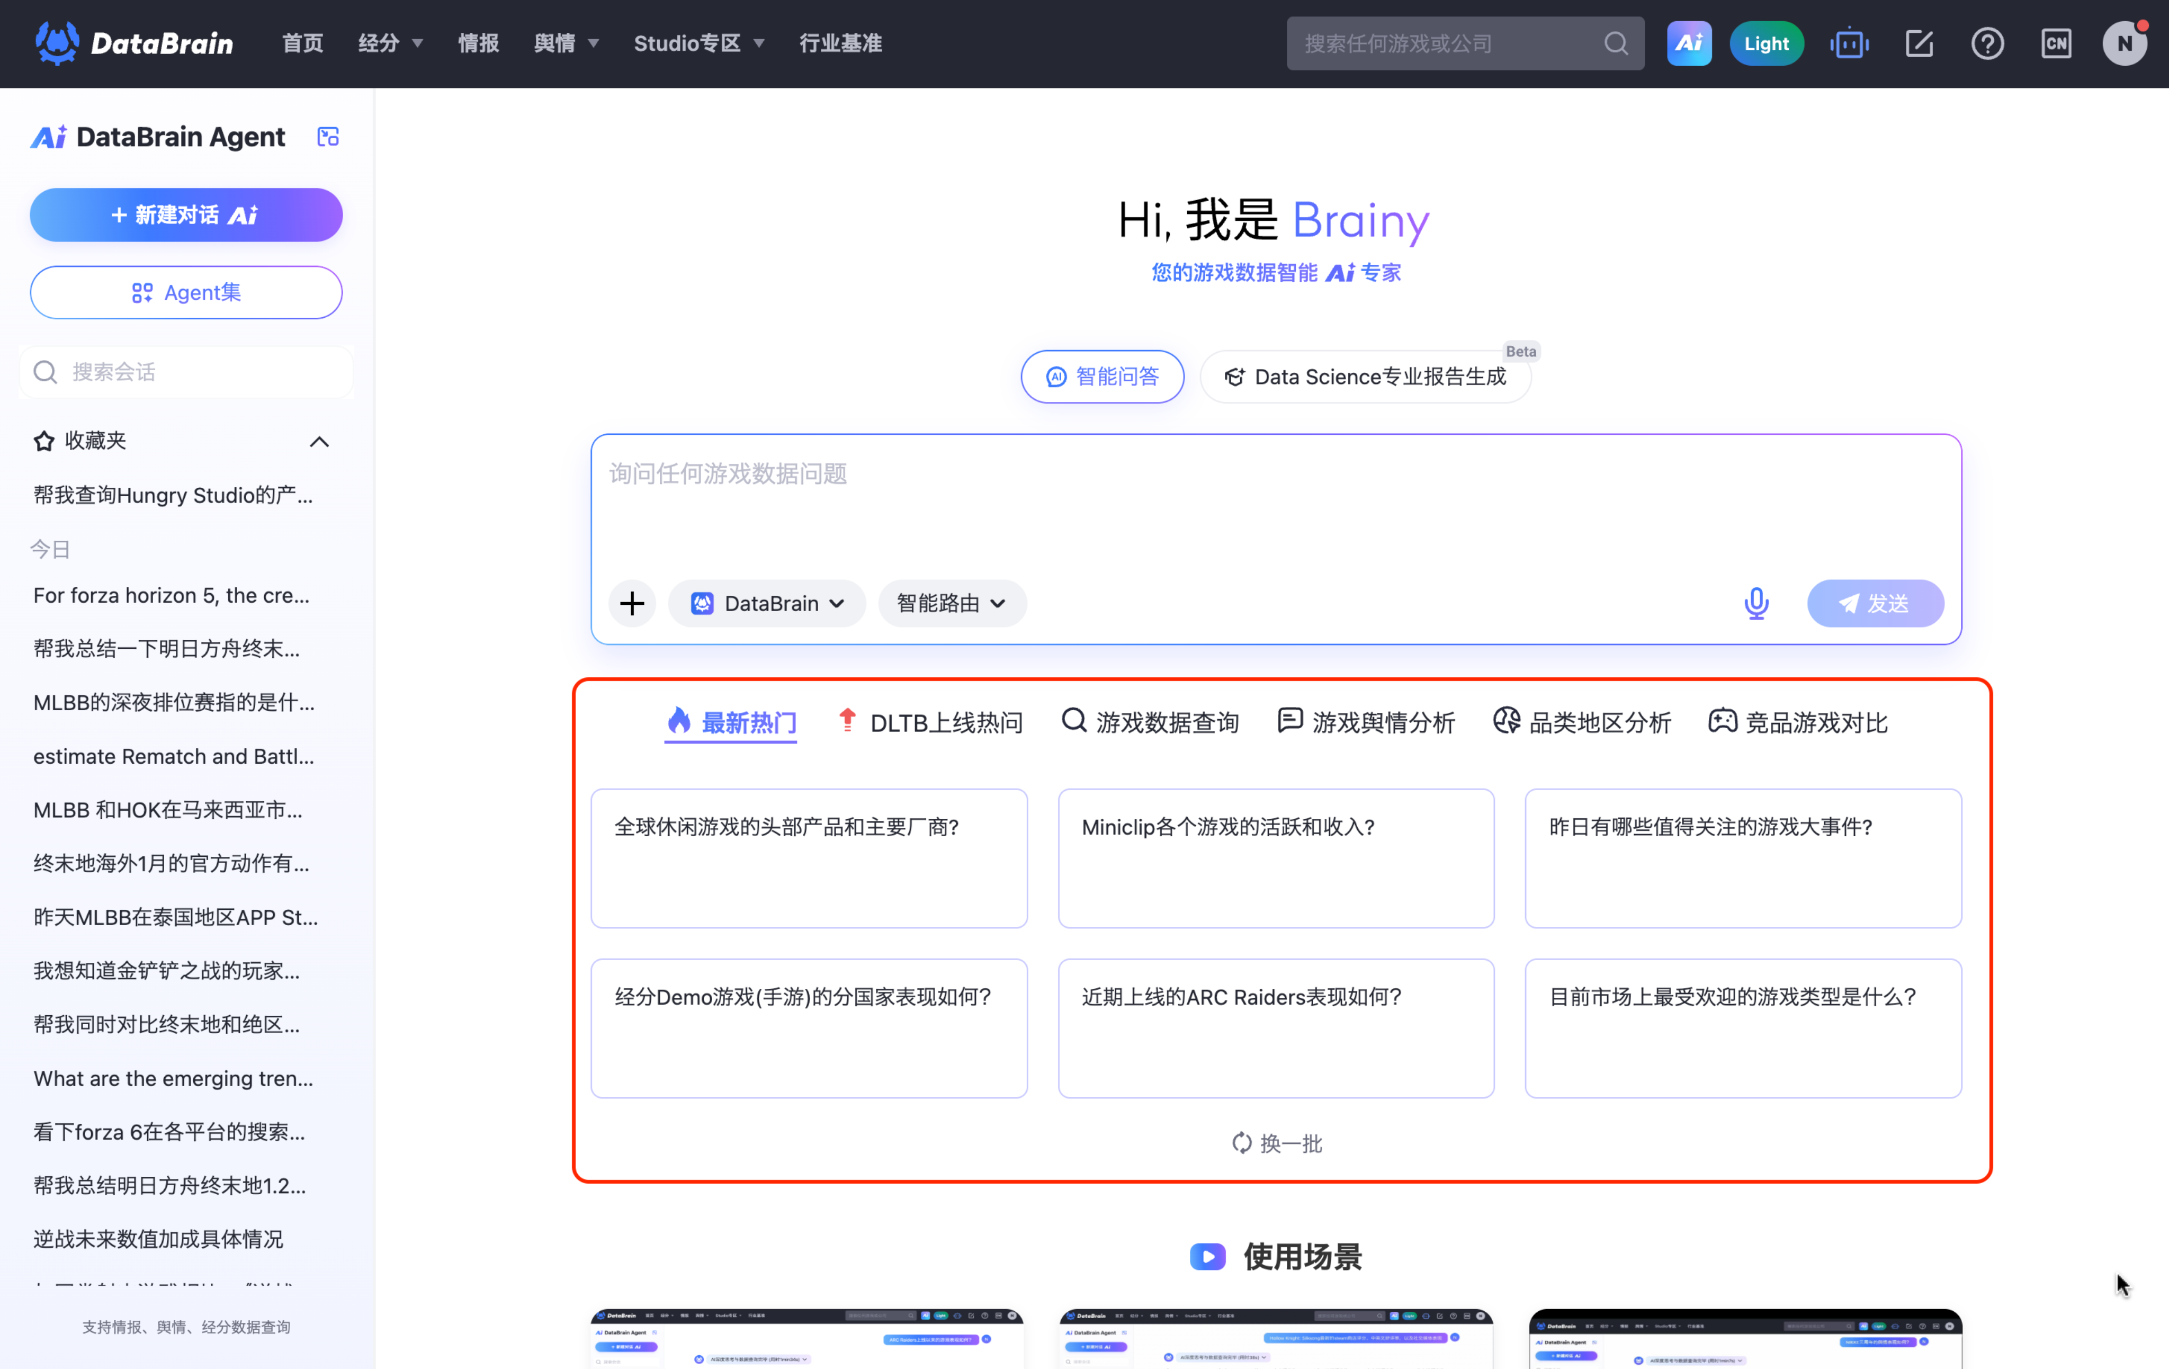Click the DataBrain logo
This screenshot has height=1369, width=2169.
pos(133,43)
